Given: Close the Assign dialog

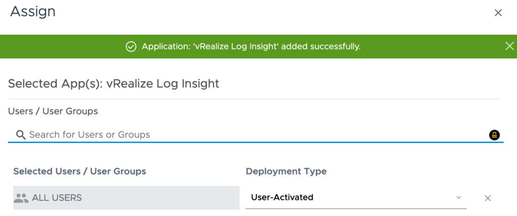Looking at the screenshot, I should coord(498,13).
